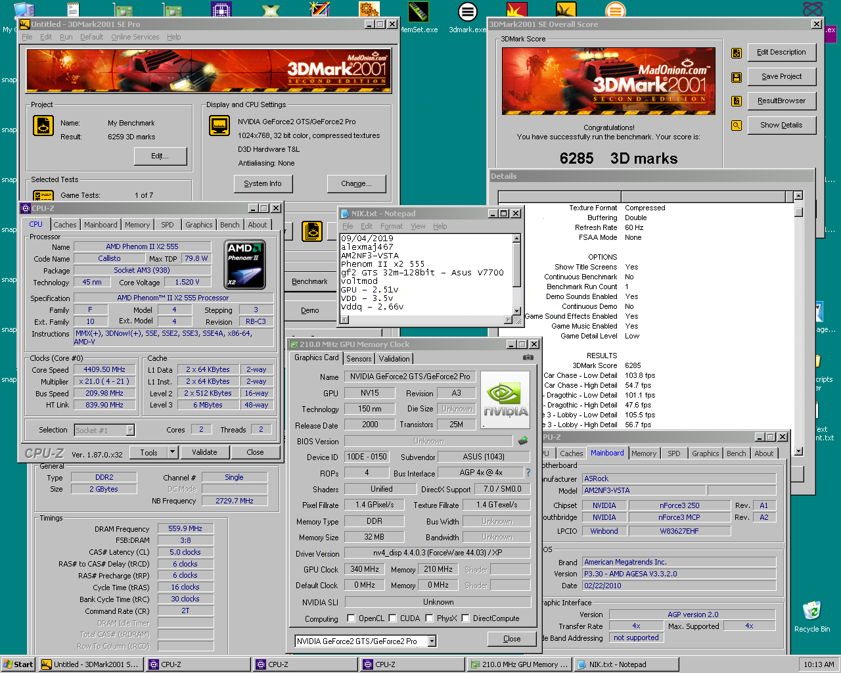Click the paintbrush desktop icon

(x=320, y=9)
